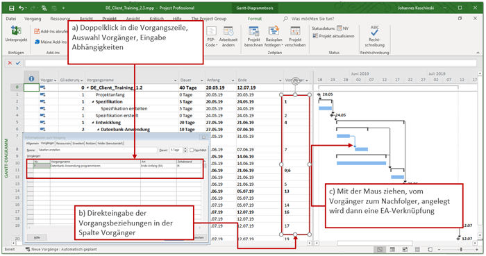The width and height of the screenshot is (486, 256).
Task: Click Johannes Koschinski account name
Action: (416, 8)
